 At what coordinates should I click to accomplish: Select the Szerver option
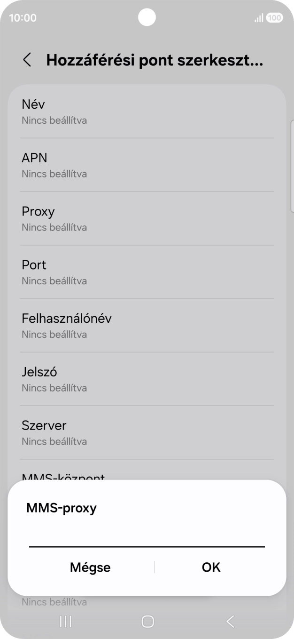click(147, 432)
